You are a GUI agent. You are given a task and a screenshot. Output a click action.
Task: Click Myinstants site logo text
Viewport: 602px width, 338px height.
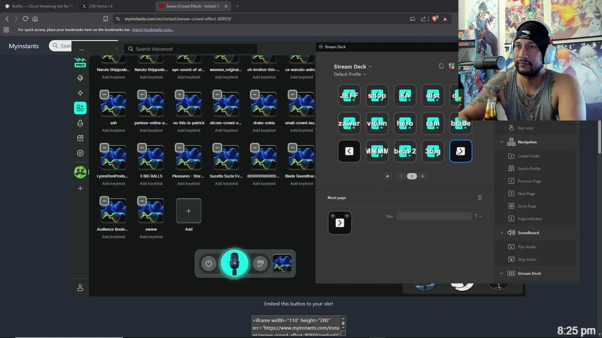[24, 46]
